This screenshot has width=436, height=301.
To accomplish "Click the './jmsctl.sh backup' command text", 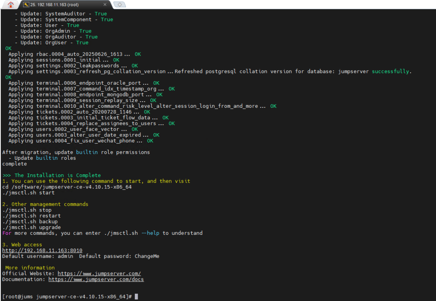I will point(30,222).
